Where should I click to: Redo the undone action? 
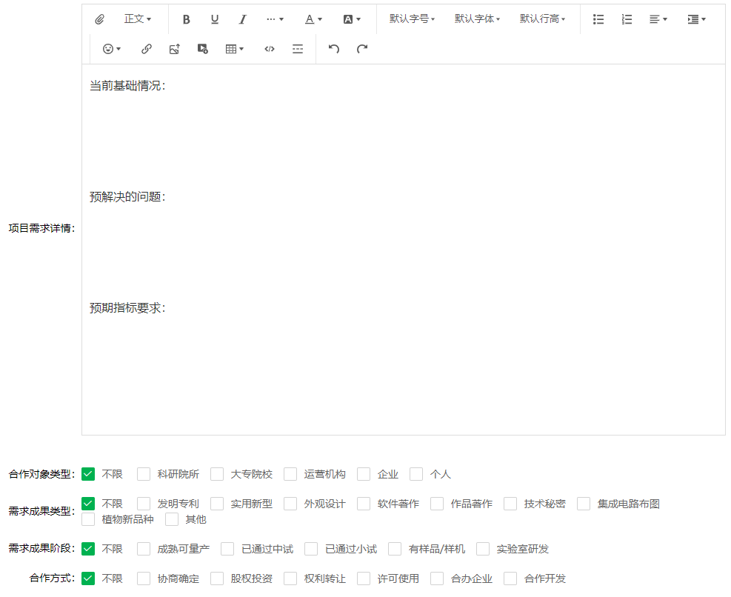click(362, 49)
